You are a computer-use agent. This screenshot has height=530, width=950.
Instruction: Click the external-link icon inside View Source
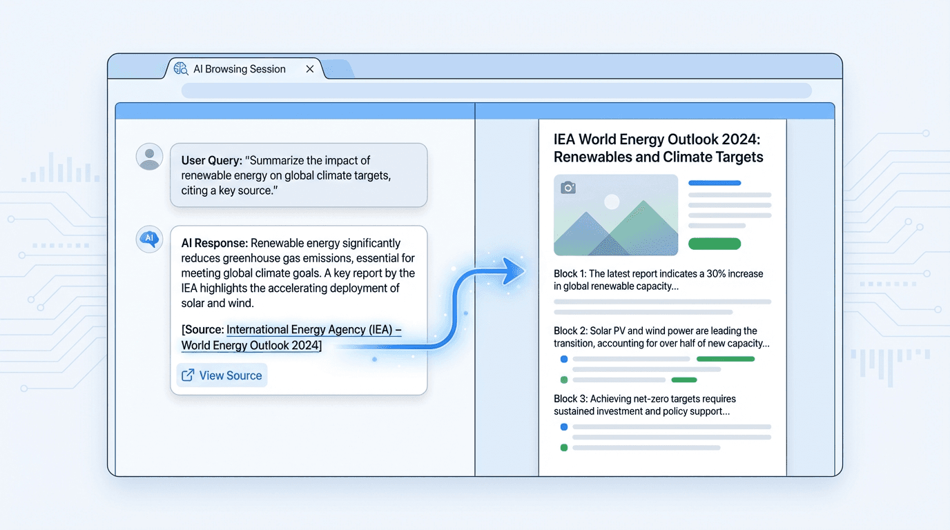[x=188, y=375]
